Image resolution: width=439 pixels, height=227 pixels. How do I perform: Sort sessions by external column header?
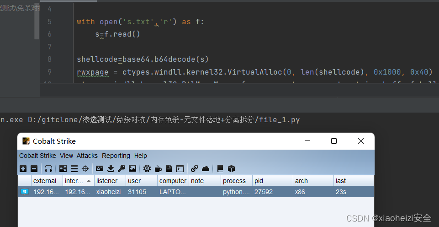pos(47,181)
